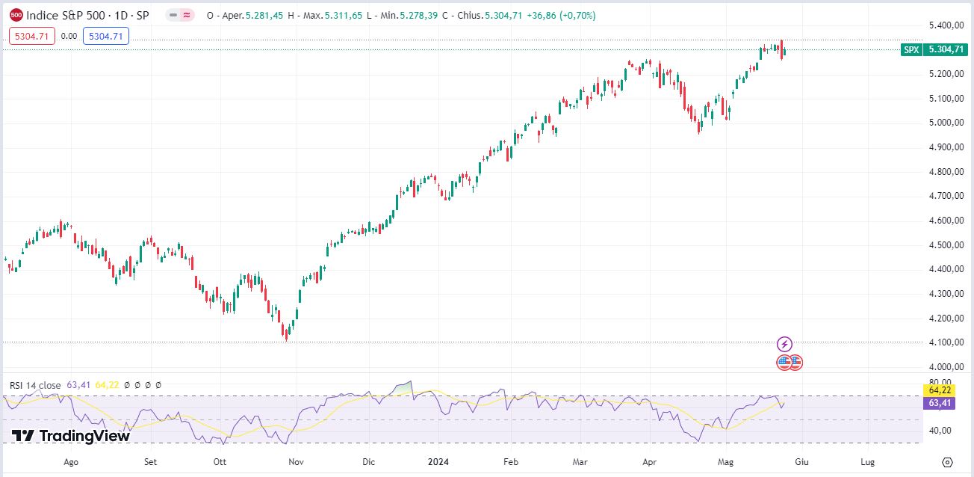Click the 40,00 RSI scale label
Screen dimensions: 974x477
tap(941, 431)
